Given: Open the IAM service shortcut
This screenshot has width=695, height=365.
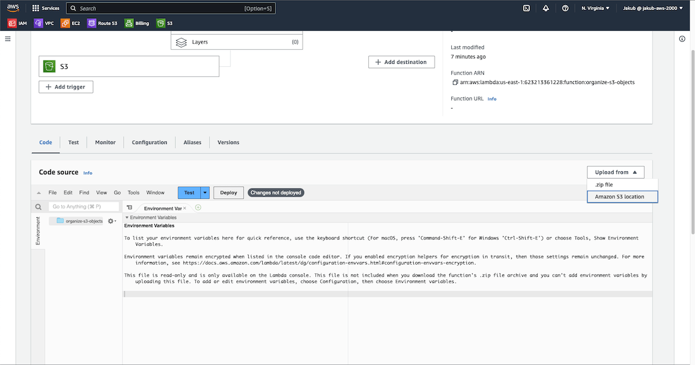Looking at the screenshot, I should pyautogui.click(x=18, y=23).
